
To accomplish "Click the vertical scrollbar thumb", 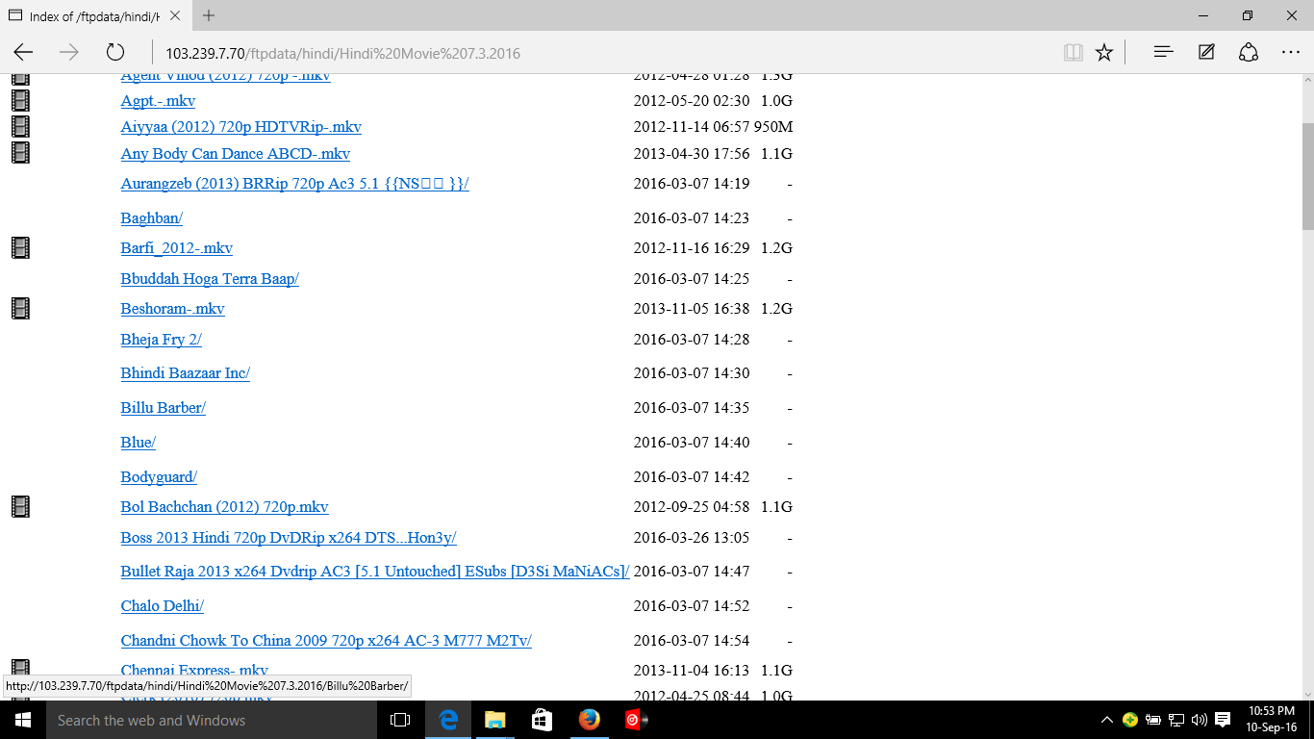I will (x=1307, y=175).
